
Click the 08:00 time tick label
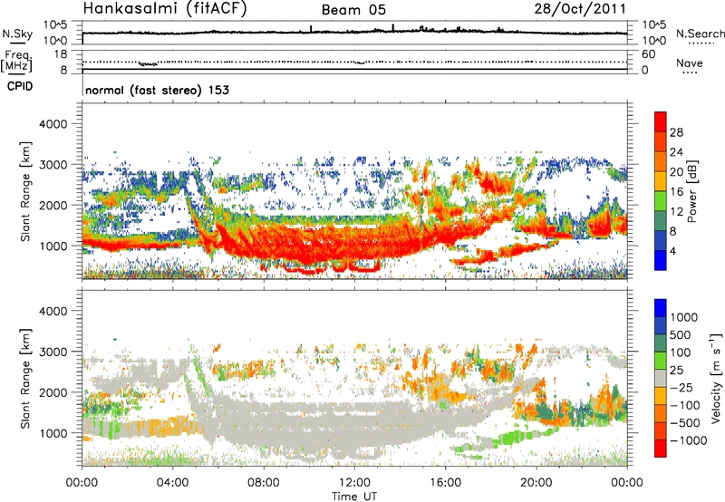click(x=264, y=483)
